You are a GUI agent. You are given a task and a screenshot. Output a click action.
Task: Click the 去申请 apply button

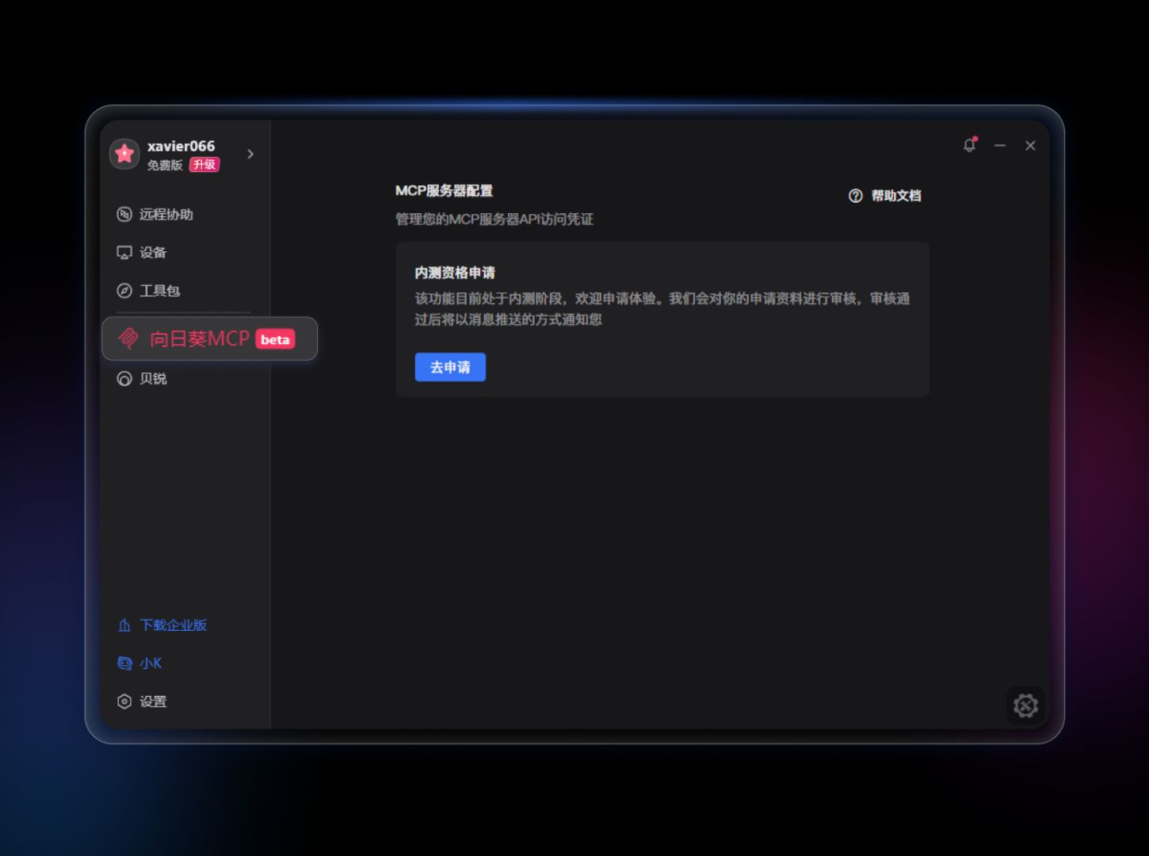point(450,367)
